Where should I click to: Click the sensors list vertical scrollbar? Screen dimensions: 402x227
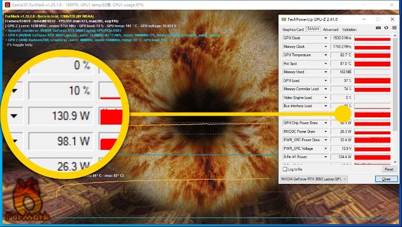(395, 99)
